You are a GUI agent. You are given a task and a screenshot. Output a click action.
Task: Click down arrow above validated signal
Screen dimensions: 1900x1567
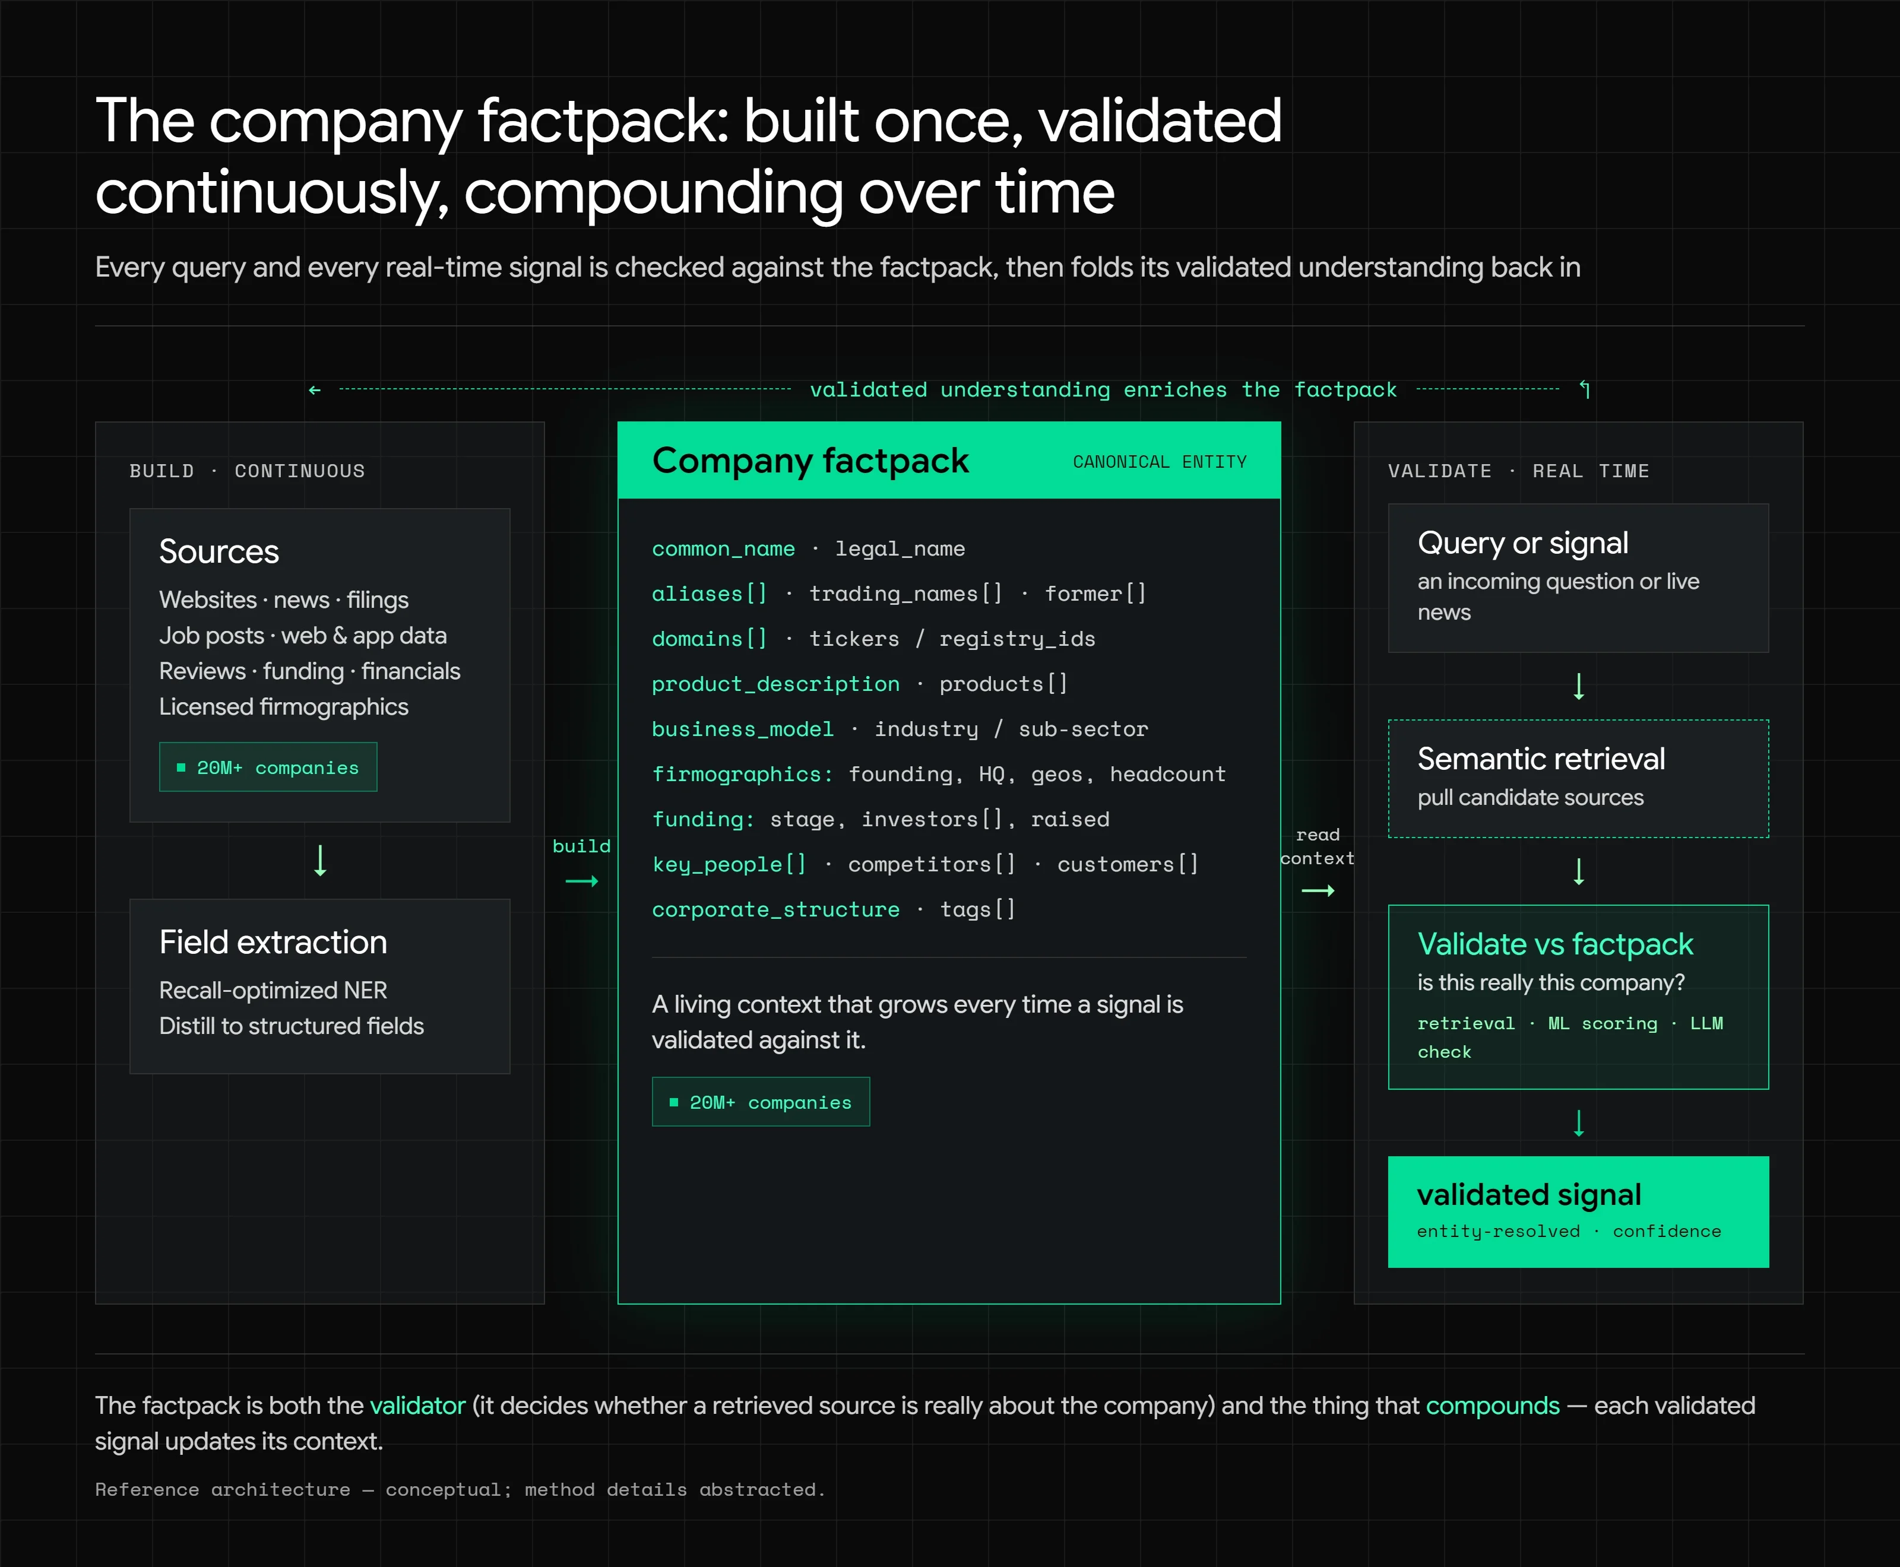1579,1123
